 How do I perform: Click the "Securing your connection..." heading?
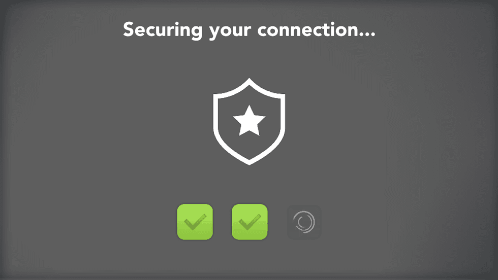point(250,31)
